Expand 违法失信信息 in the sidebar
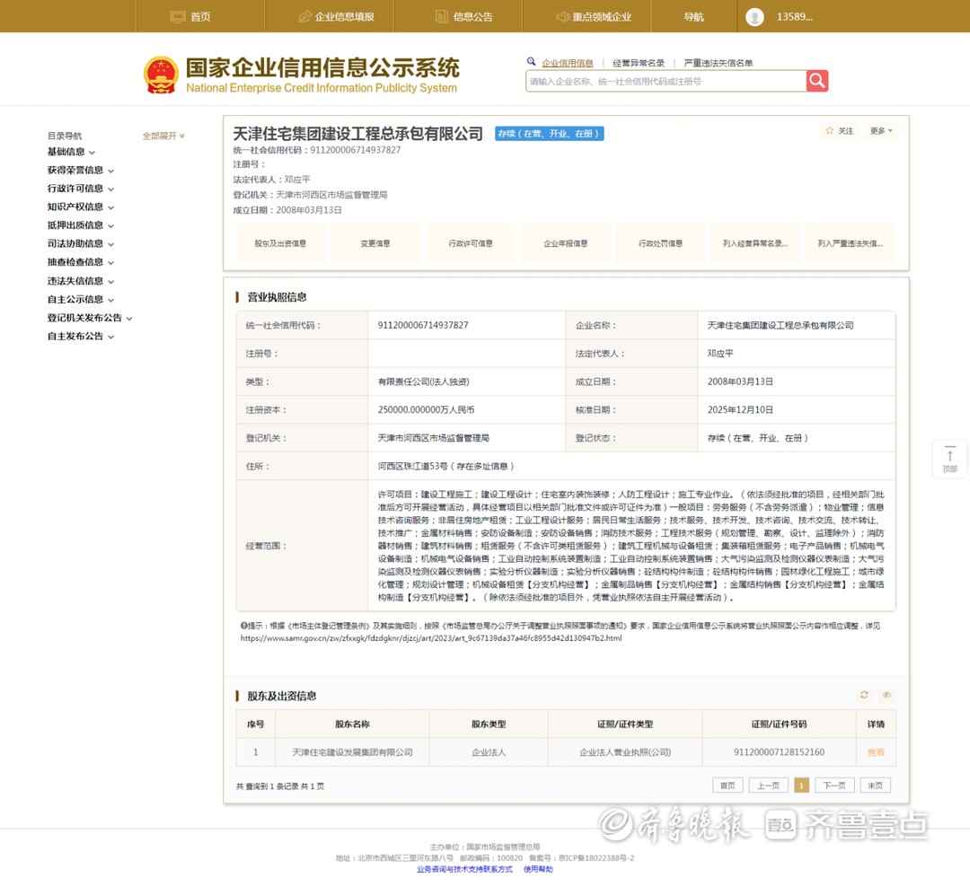Viewport: 970px width, 886px height. 81,281
